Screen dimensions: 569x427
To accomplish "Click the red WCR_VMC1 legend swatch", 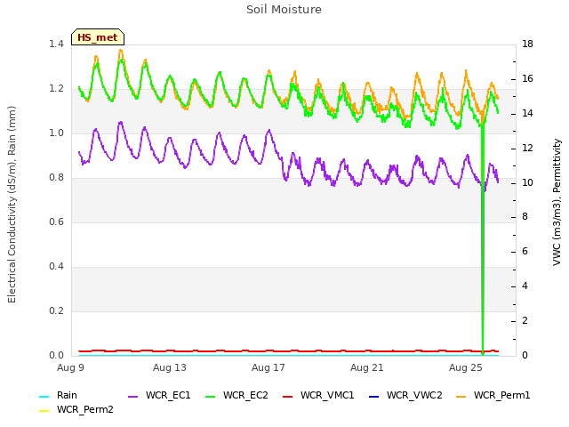I will [288, 397].
